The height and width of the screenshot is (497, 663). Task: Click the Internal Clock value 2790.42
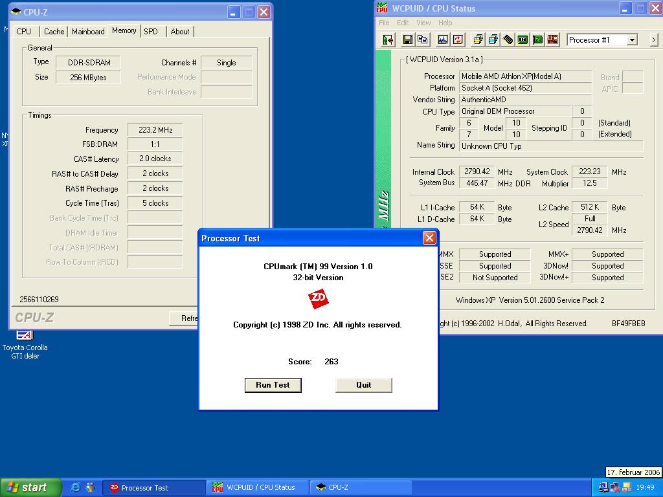pos(477,171)
